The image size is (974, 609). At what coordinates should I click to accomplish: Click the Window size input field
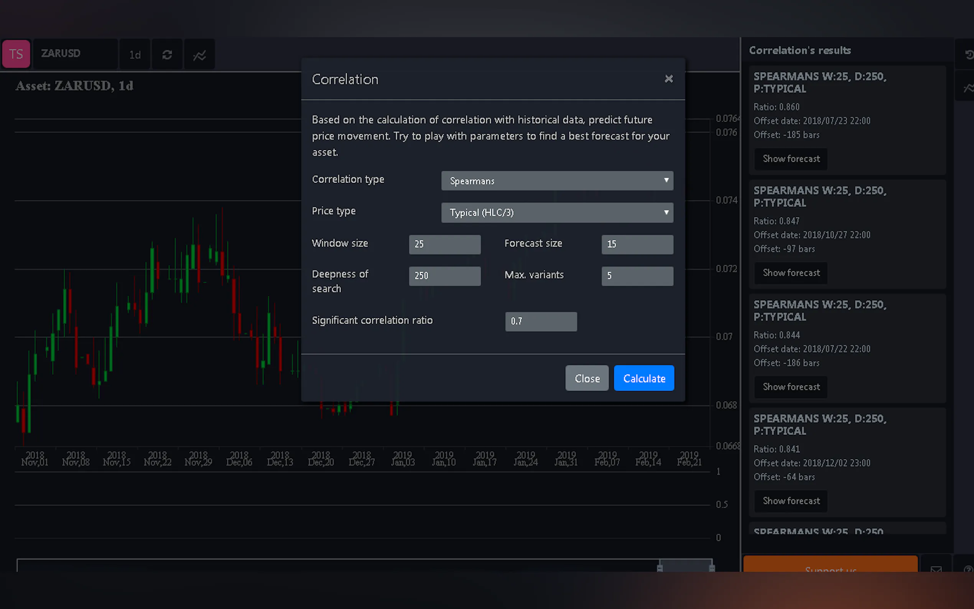444,244
